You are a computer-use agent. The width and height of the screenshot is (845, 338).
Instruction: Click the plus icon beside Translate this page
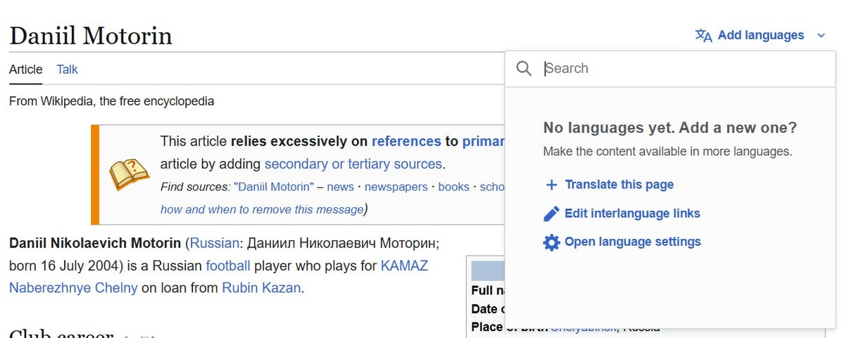point(551,185)
